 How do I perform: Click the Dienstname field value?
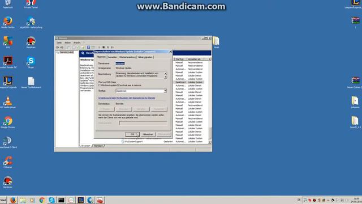pyautogui.click(x=120, y=63)
